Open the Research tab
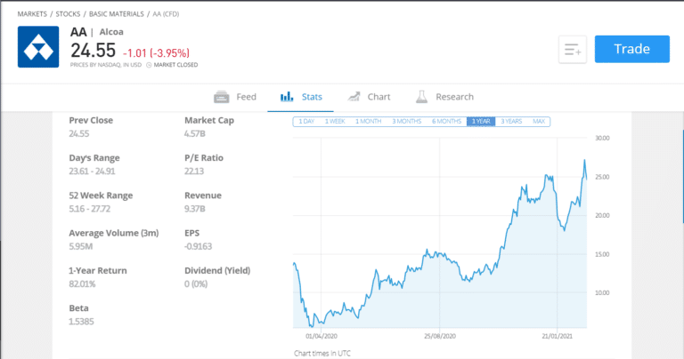684x359 pixels. click(444, 97)
